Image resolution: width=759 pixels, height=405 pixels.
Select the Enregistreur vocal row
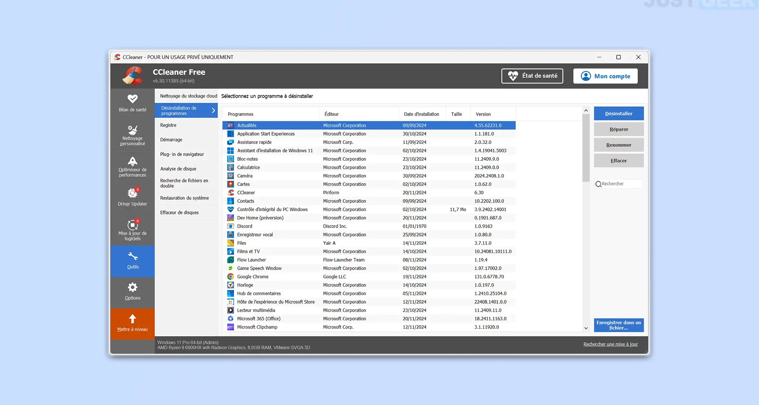coord(369,235)
